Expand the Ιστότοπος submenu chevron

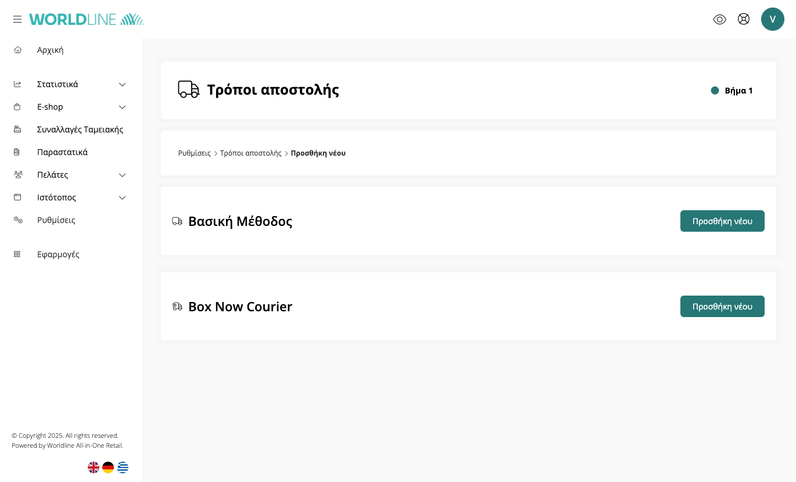pyautogui.click(x=122, y=197)
